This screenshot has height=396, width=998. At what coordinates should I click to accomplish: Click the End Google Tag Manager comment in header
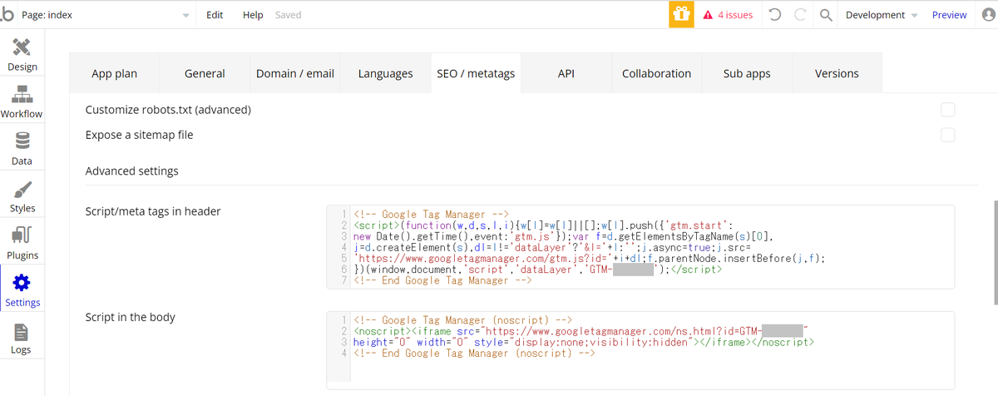tap(442, 280)
